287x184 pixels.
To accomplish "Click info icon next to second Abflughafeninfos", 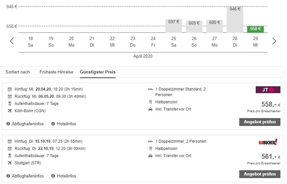I will (8, 176).
